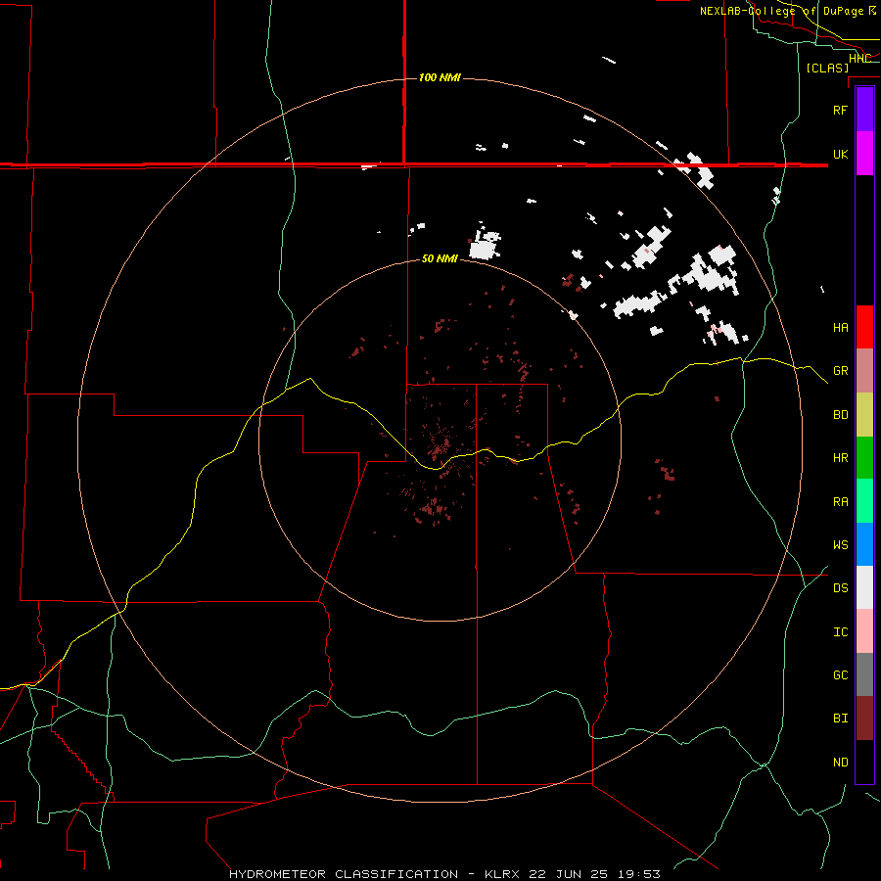This screenshot has width=881, height=881.
Task: Click the light green RA swatch
Action: pyautogui.click(x=864, y=501)
